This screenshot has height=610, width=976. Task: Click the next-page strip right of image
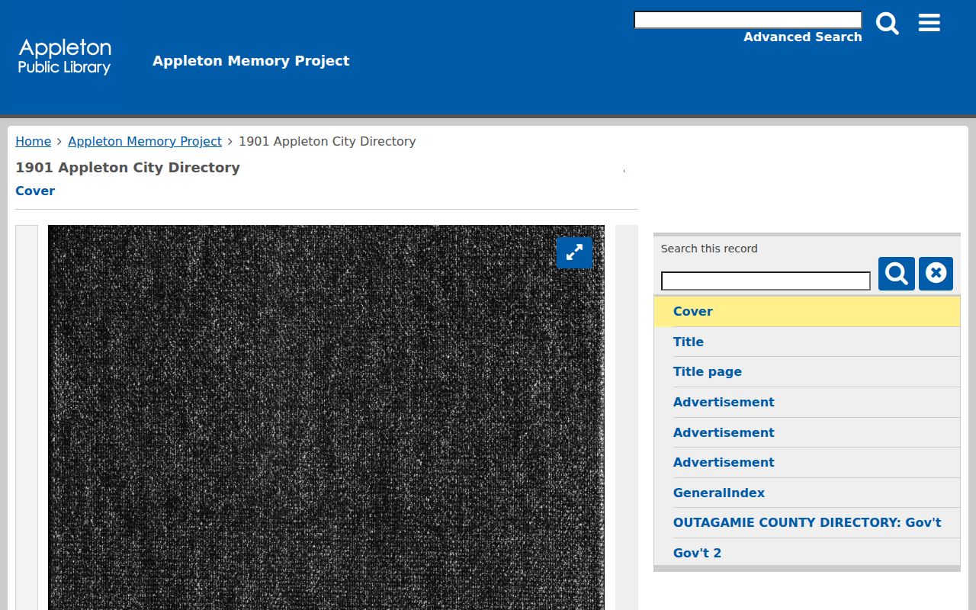coord(627,417)
